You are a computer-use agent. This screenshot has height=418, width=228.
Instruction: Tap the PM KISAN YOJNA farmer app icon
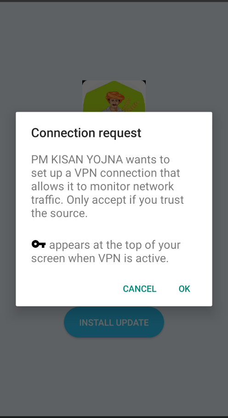(x=114, y=96)
